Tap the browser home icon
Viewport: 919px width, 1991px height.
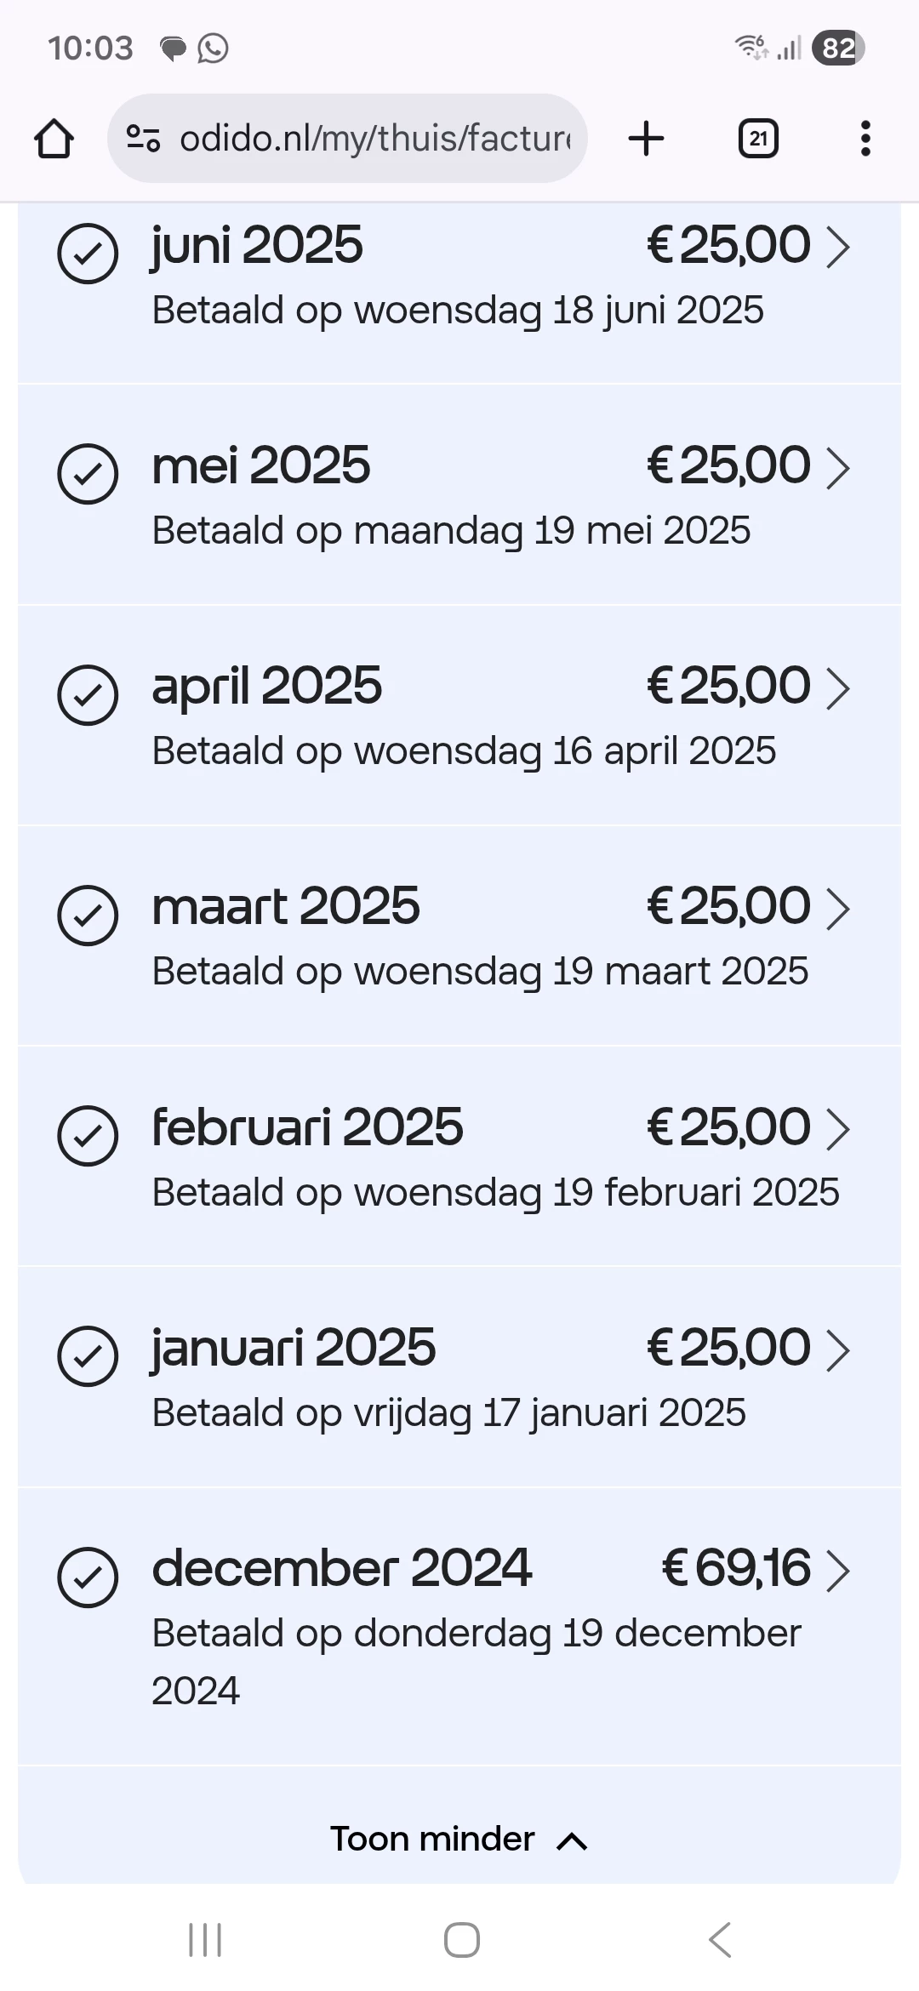tap(54, 139)
